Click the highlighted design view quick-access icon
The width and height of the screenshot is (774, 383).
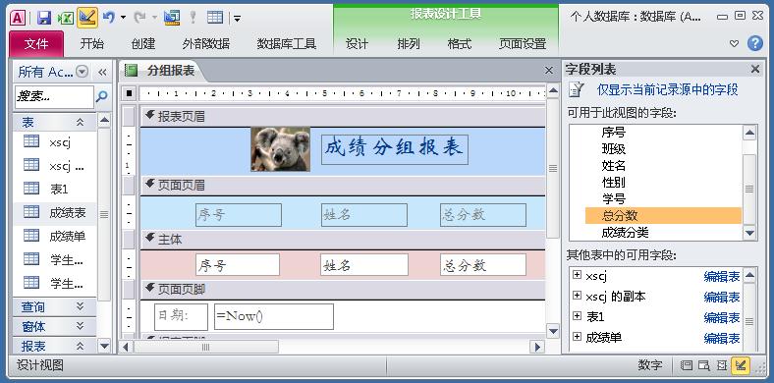87,18
